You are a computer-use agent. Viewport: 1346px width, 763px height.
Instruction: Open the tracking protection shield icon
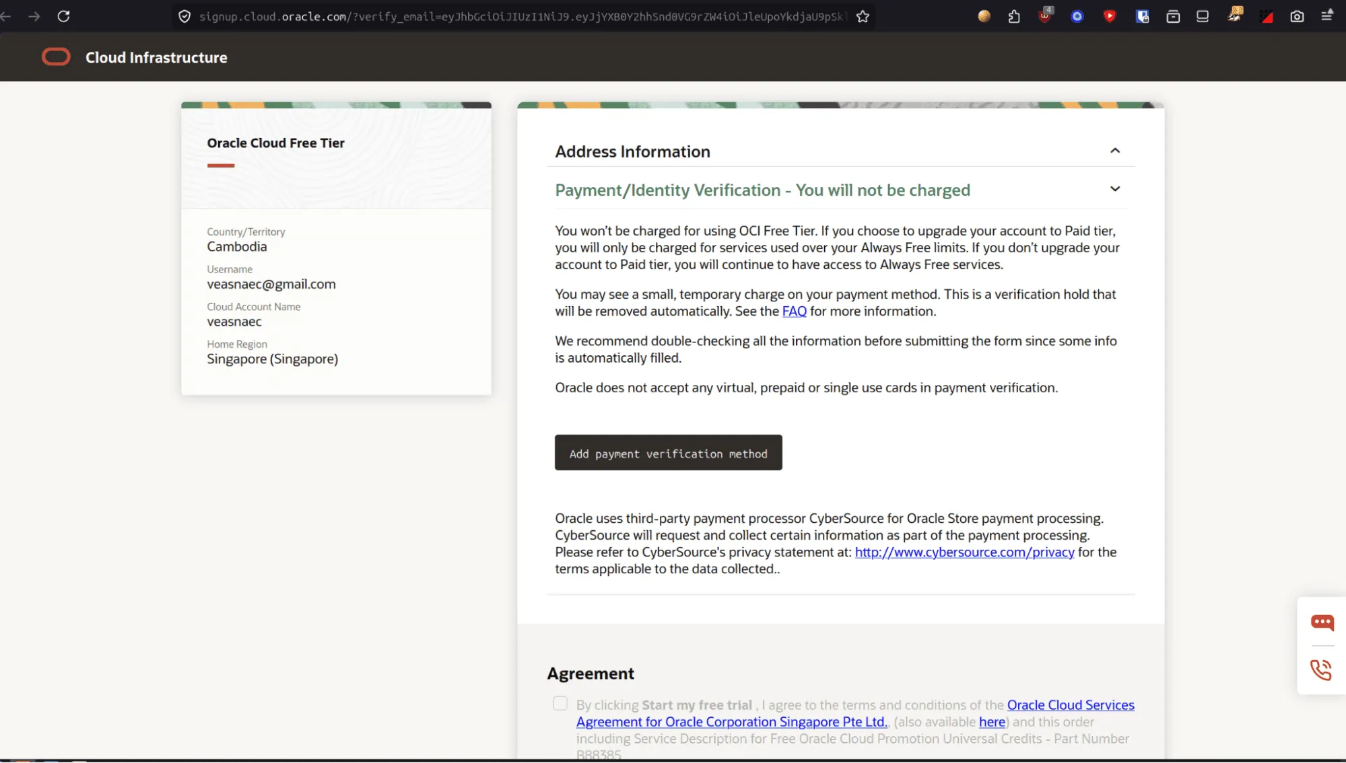pyautogui.click(x=184, y=16)
